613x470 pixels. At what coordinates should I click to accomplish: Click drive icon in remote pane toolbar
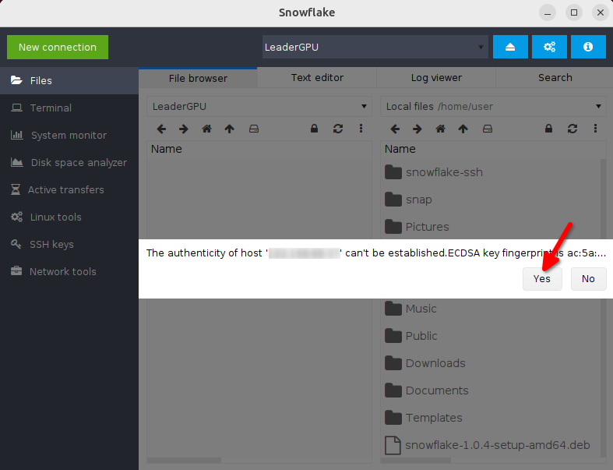pyautogui.click(x=254, y=129)
